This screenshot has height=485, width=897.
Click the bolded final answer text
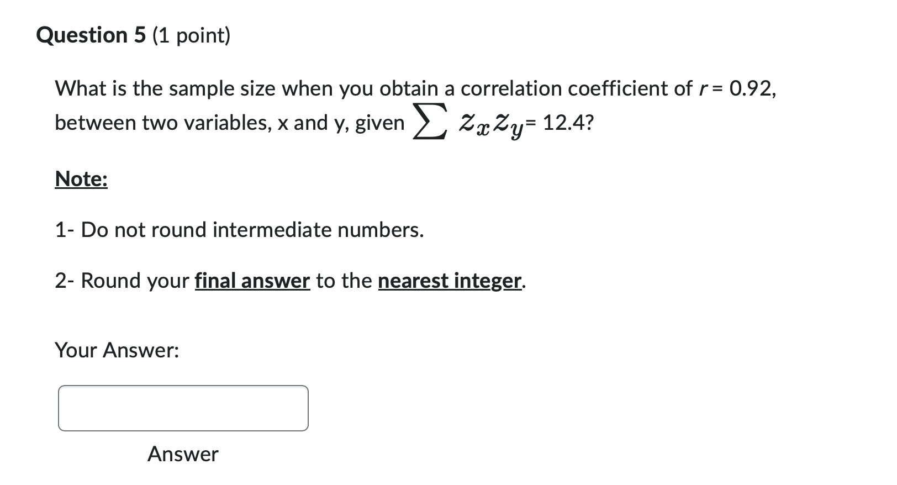pyautogui.click(x=251, y=281)
